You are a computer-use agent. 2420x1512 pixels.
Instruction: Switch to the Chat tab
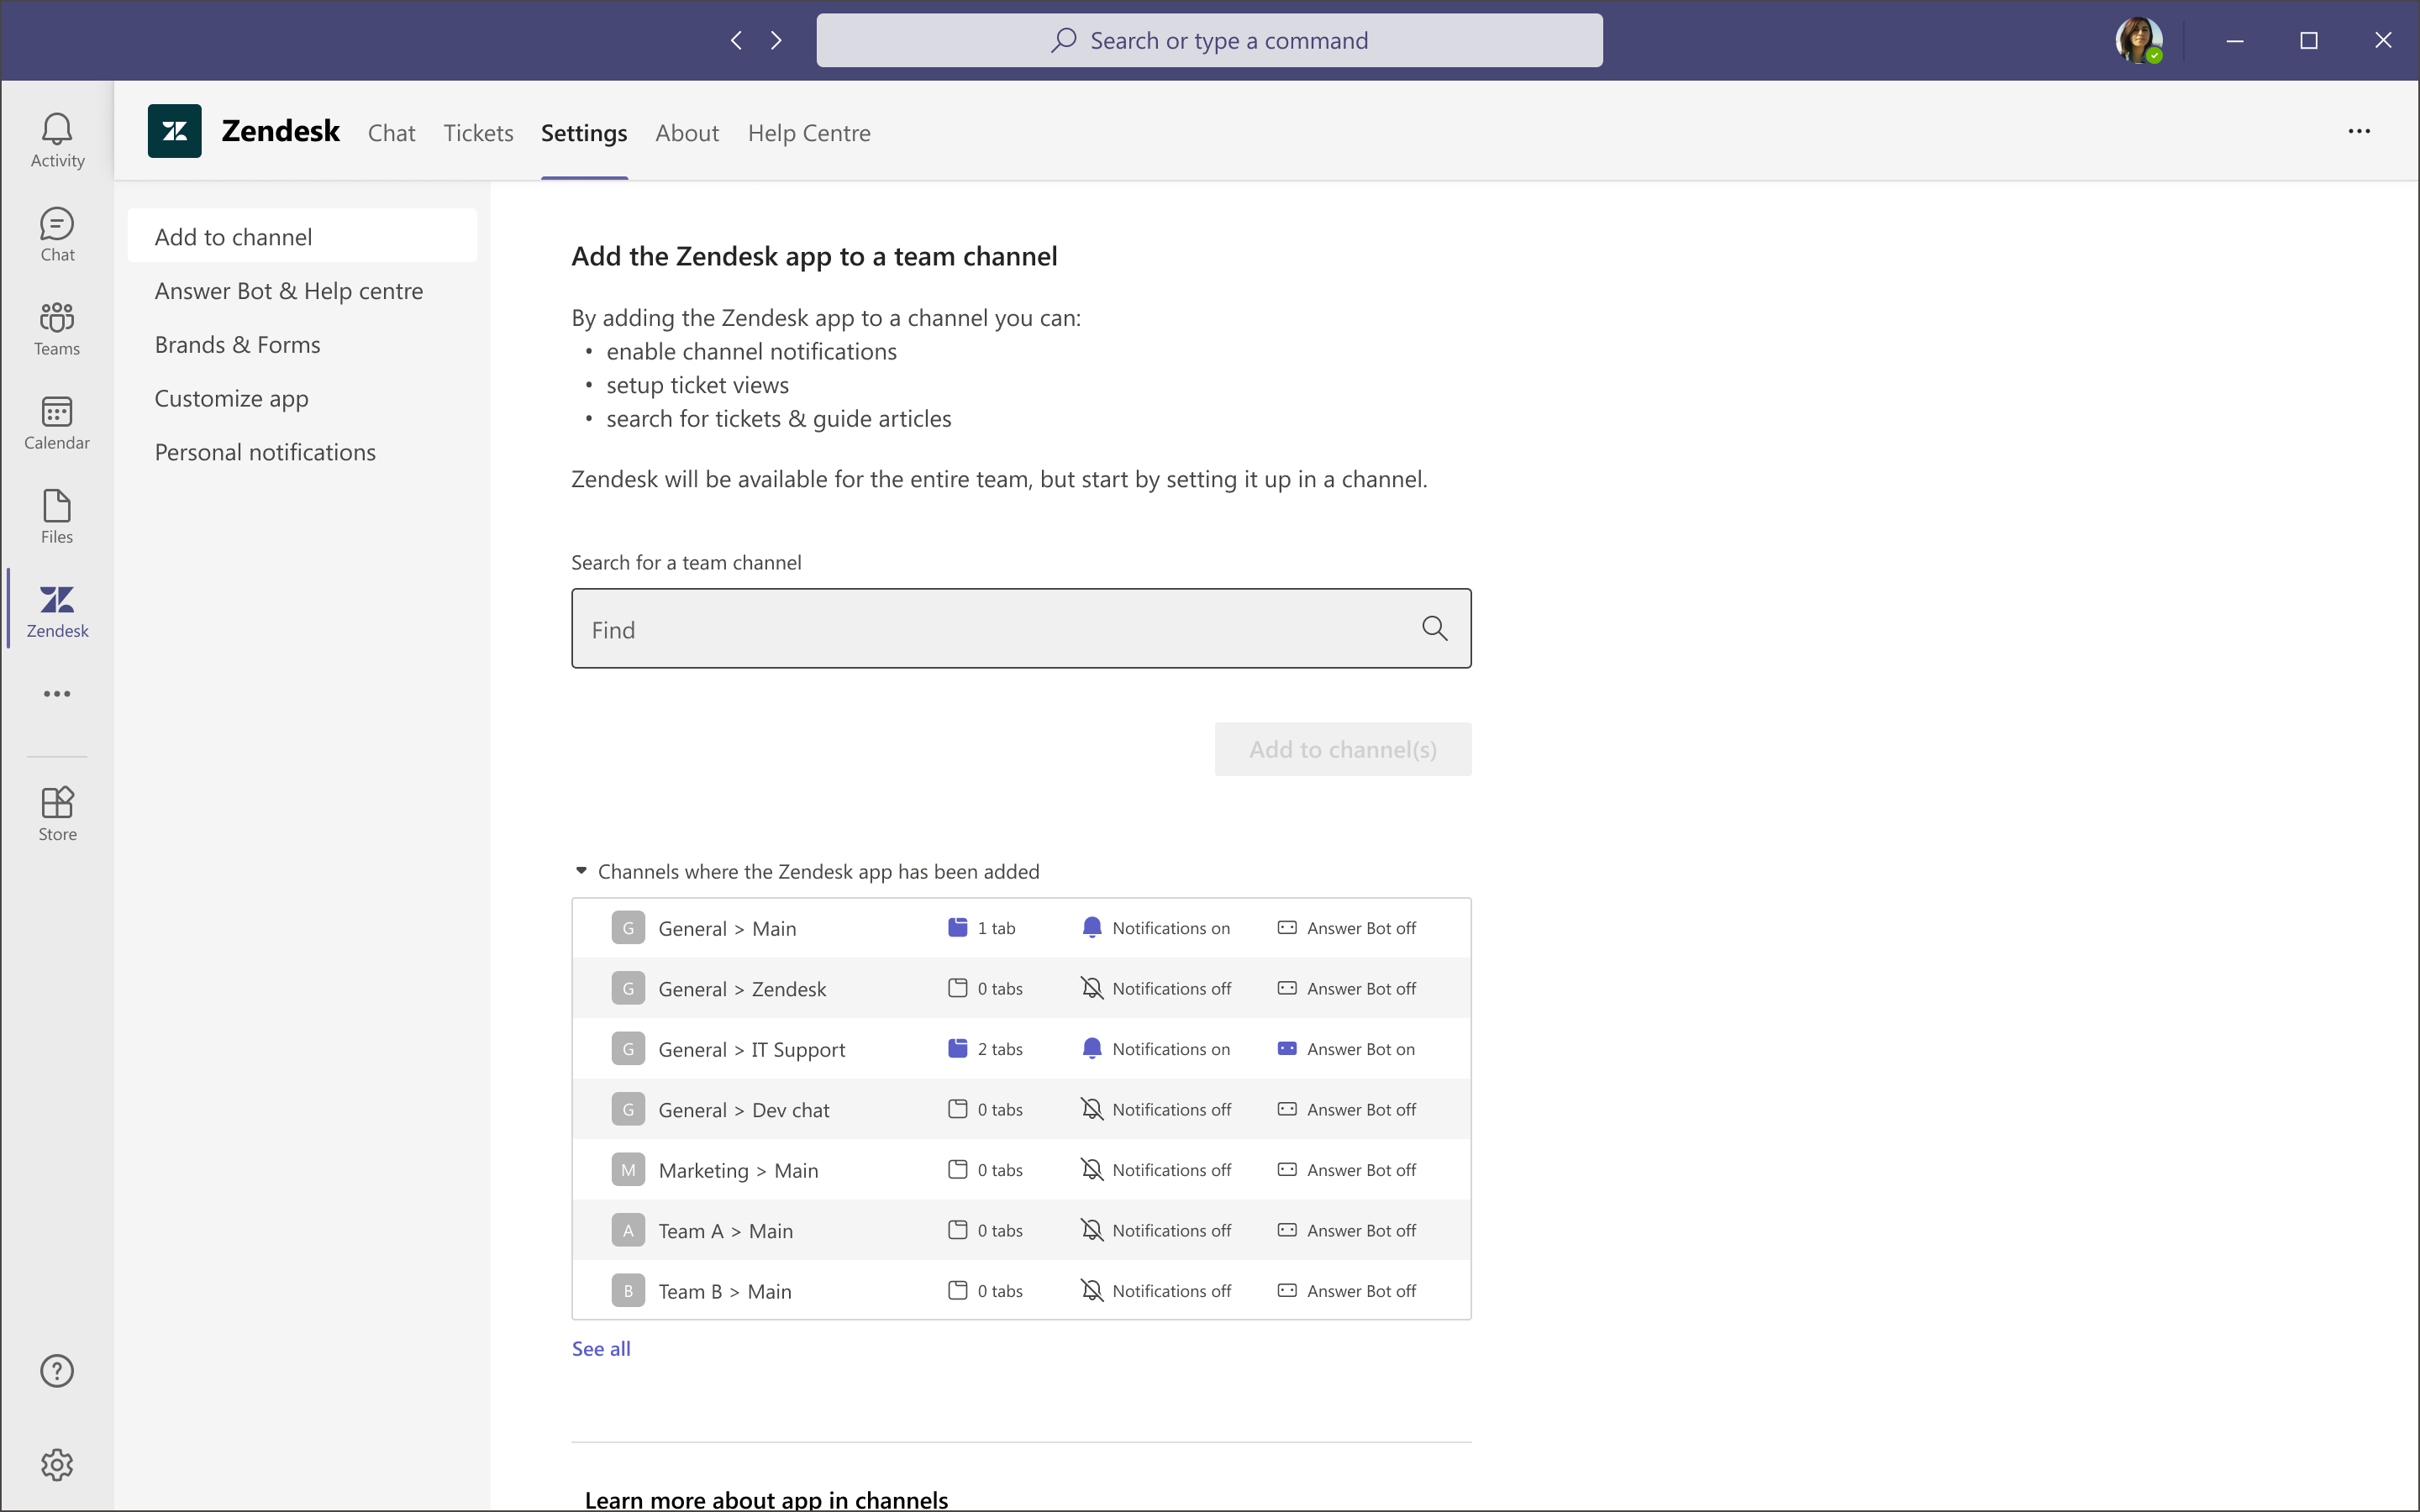[391, 132]
